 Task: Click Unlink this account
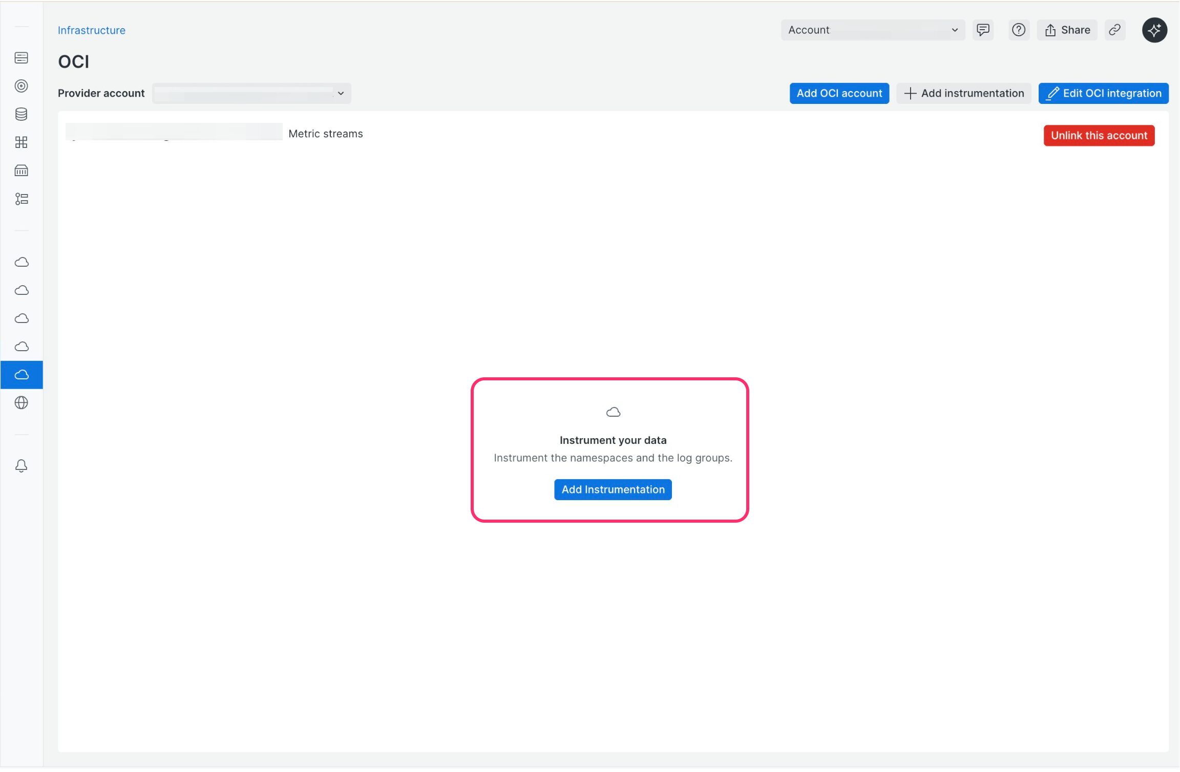coord(1098,135)
